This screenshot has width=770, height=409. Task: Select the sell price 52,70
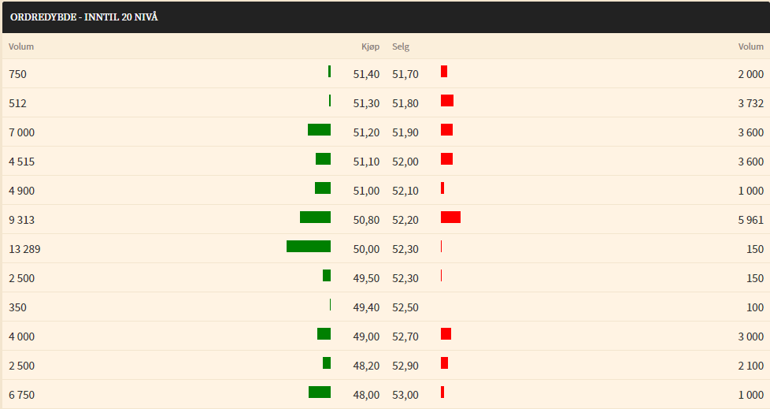click(x=405, y=336)
